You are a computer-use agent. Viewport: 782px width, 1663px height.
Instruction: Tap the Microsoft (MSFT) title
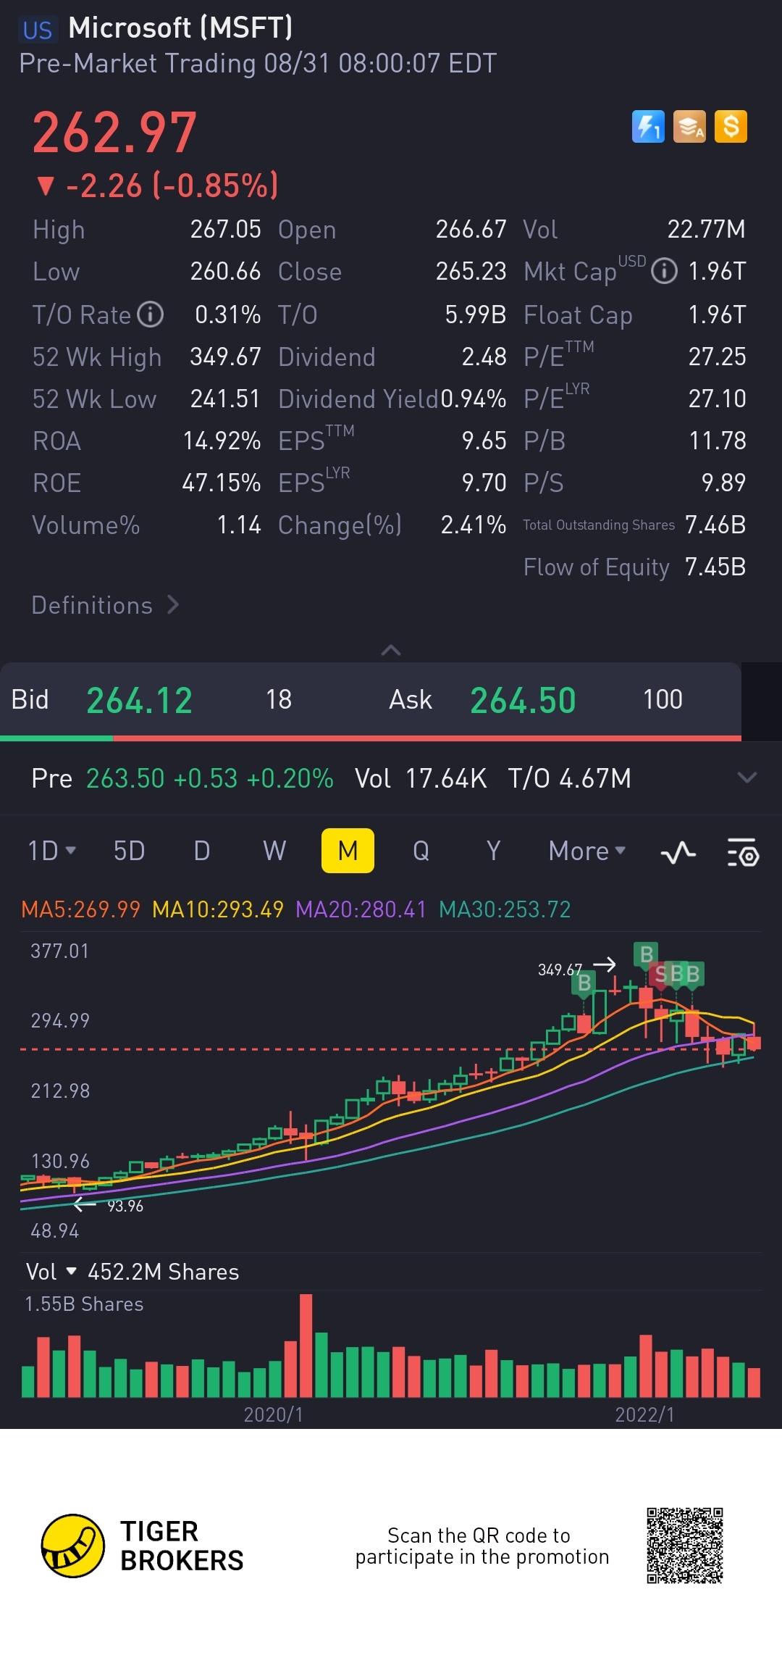click(x=180, y=28)
